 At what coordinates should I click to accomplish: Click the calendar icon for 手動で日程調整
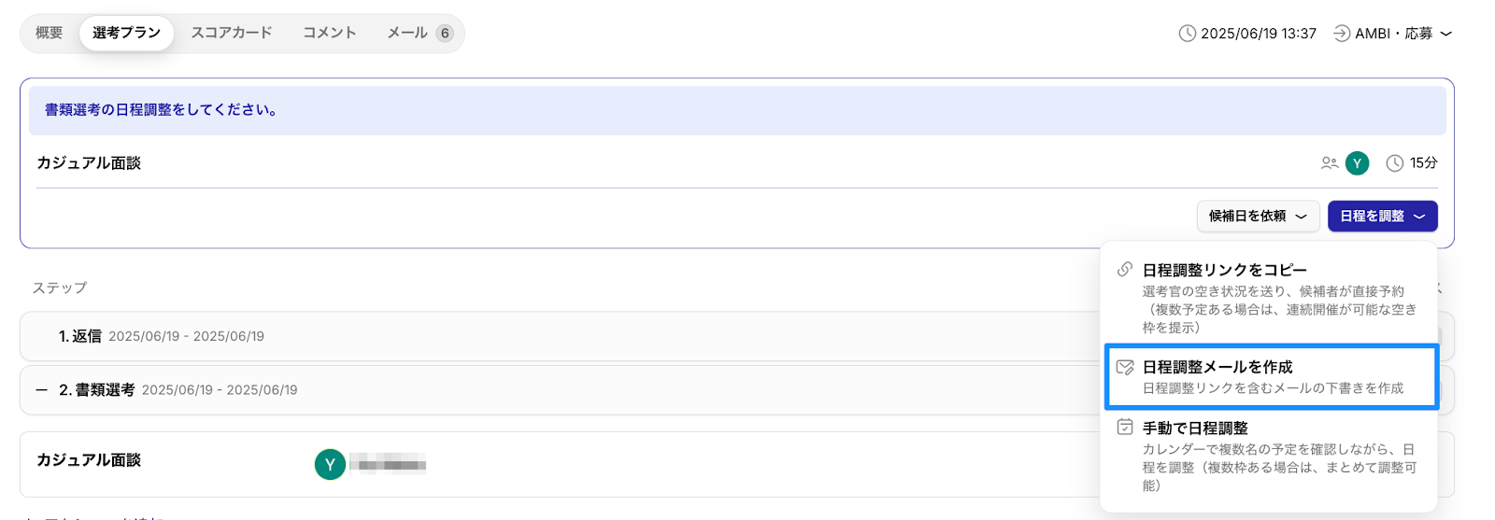1125,428
